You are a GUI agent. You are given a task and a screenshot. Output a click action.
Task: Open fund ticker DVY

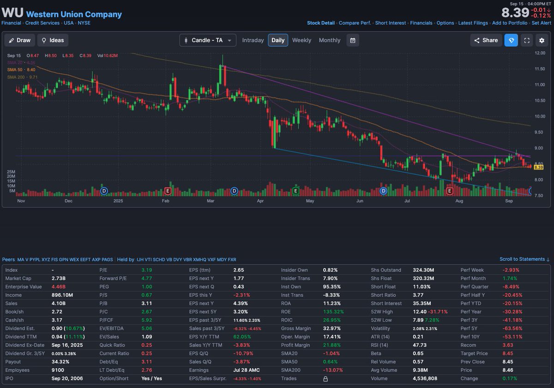[x=178, y=260]
